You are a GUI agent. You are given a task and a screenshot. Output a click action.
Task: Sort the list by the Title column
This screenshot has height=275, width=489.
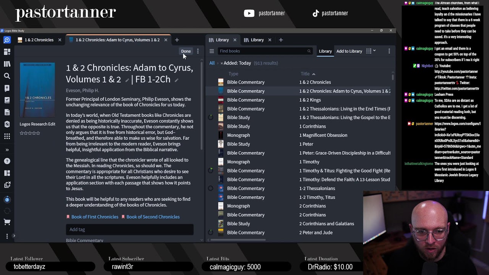click(x=308, y=74)
